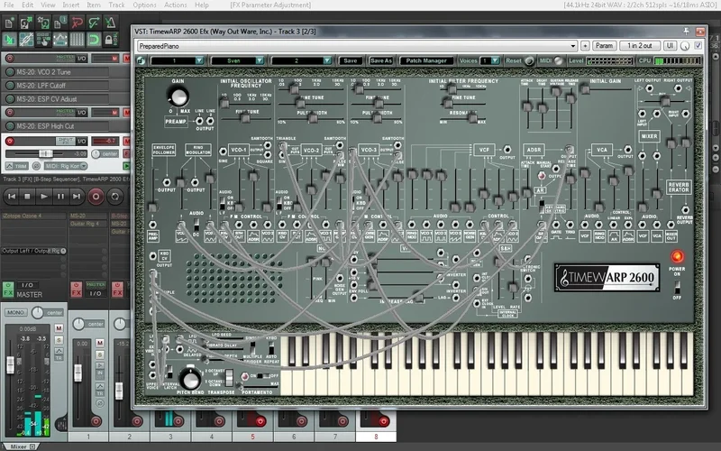
Task: Toggle the FX bypass checkbox in plugin header
Action: (x=698, y=46)
